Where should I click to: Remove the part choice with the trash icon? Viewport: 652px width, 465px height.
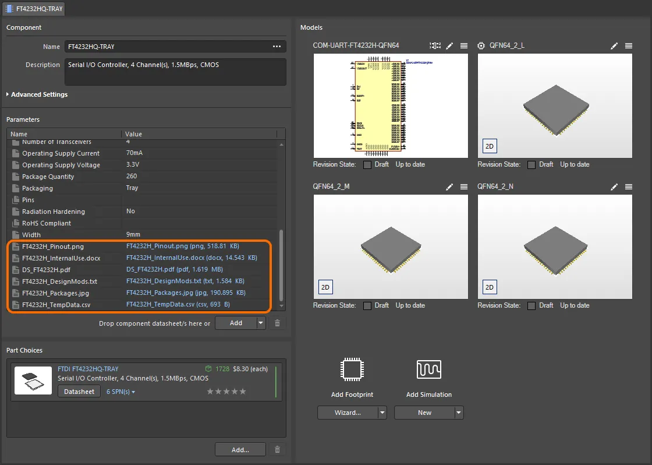click(x=277, y=449)
